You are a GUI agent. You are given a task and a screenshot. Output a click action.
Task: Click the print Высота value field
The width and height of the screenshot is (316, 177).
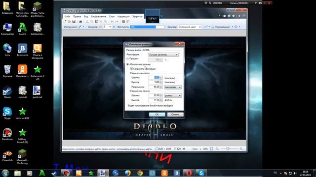(156, 100)
